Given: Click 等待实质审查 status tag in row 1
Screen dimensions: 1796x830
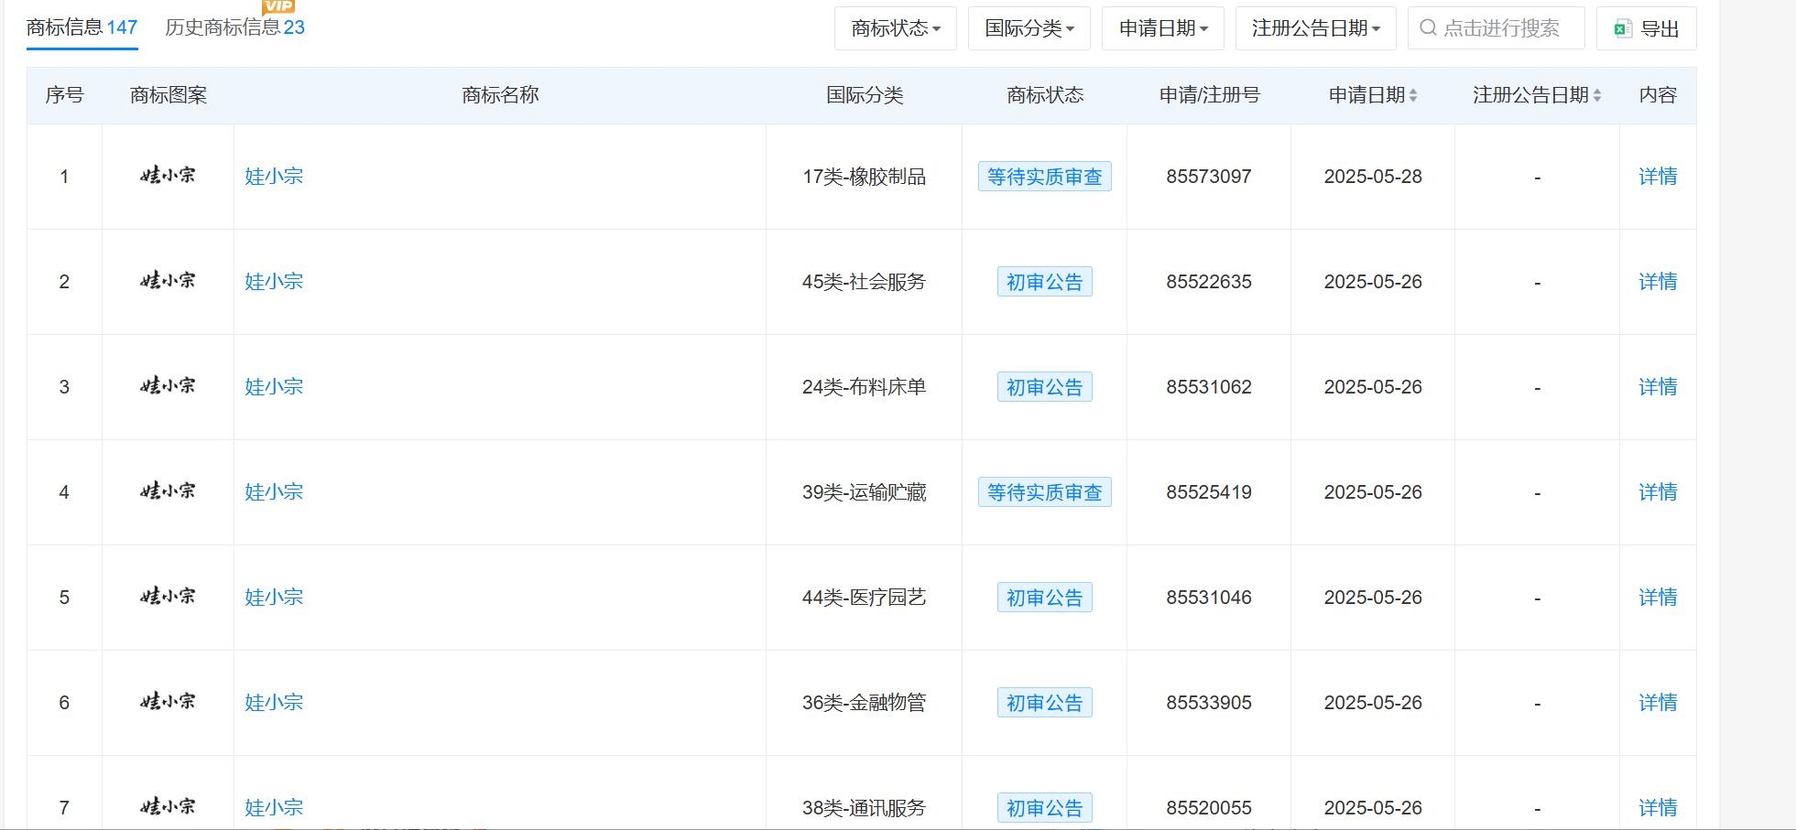Looking at the screenshot, I should [1044, 177].
